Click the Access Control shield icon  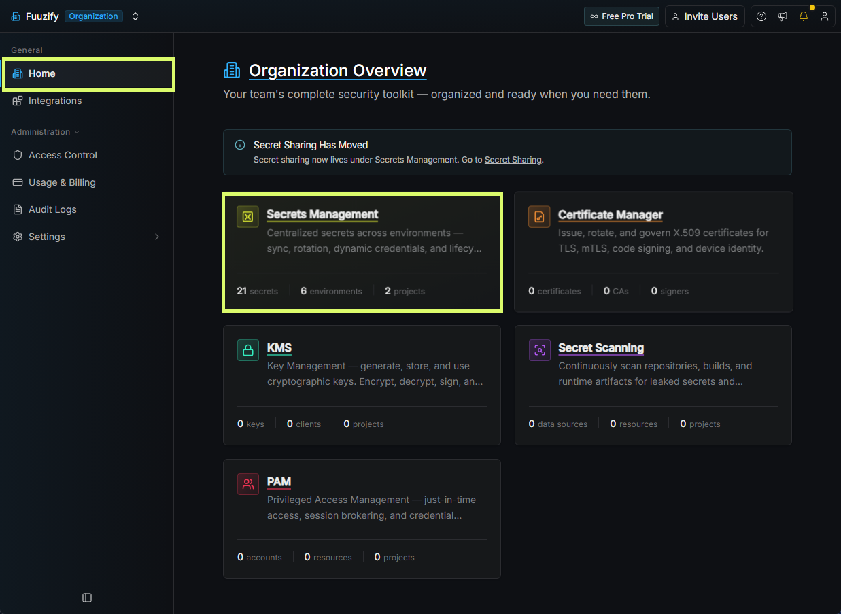18,155
